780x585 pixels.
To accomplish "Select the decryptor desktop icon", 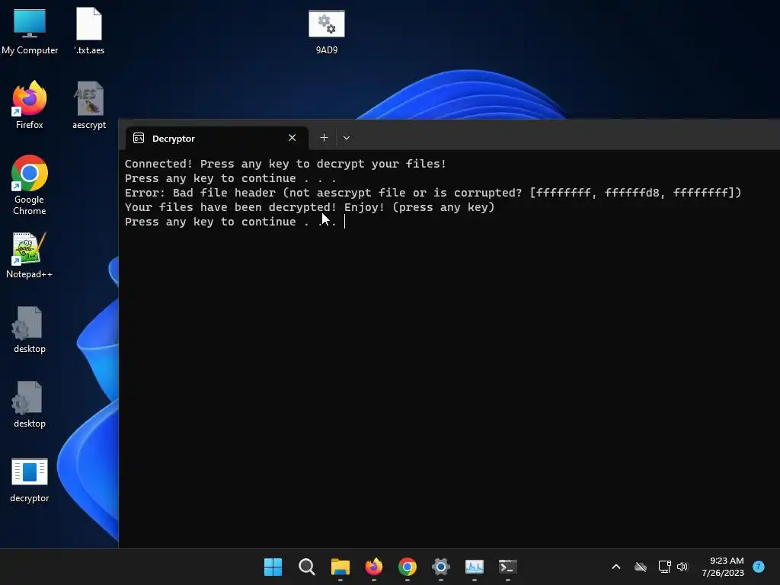I will [30, 481].
